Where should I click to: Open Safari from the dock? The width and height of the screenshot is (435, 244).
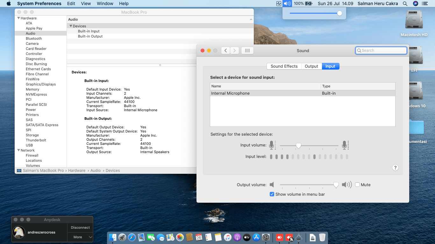click(x=132, y=237)
